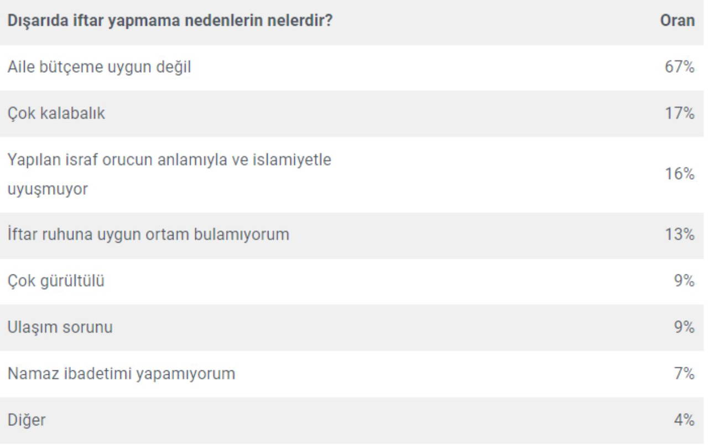The image size is (708, 445).
Task: Select the 'Diğer' row label
Action: point(26,420)
